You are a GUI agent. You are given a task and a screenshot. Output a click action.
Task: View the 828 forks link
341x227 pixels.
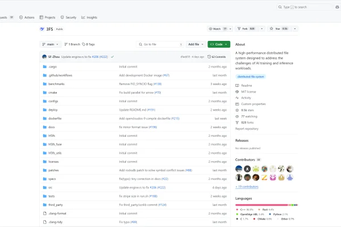click(244, 123)
